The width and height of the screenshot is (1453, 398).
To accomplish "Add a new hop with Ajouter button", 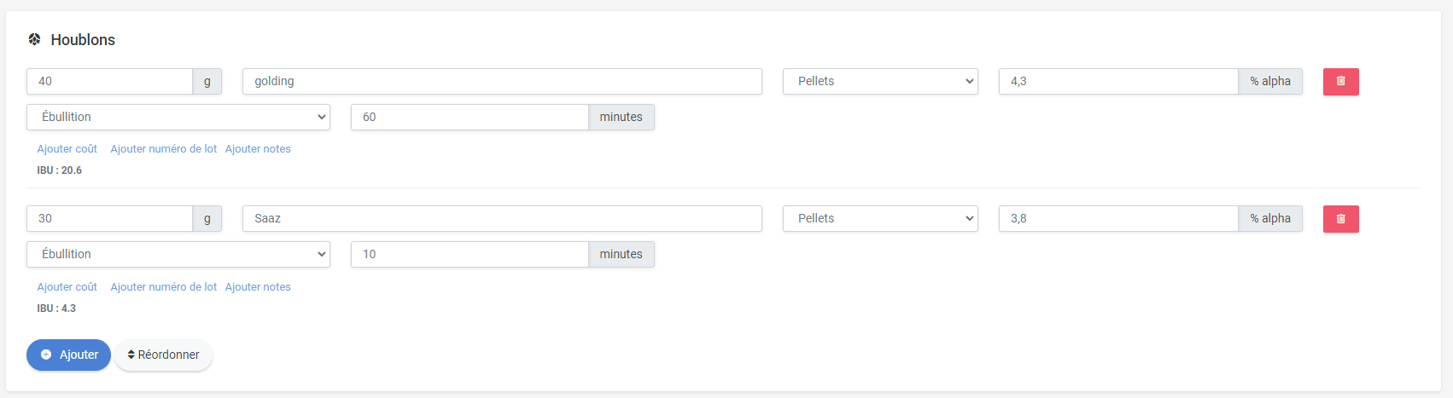I will pyautogui.click(x=68, y=355).
